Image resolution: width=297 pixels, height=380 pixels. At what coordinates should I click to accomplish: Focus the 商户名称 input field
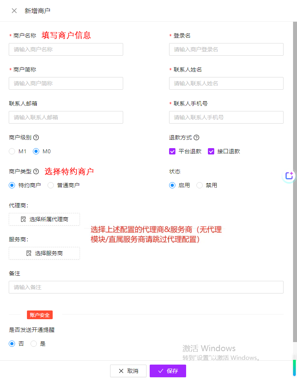click(x=66, y=49)
